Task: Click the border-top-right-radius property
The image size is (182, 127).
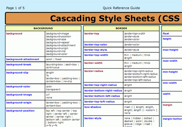Action: pyautogui.click(x=100, y=85)
